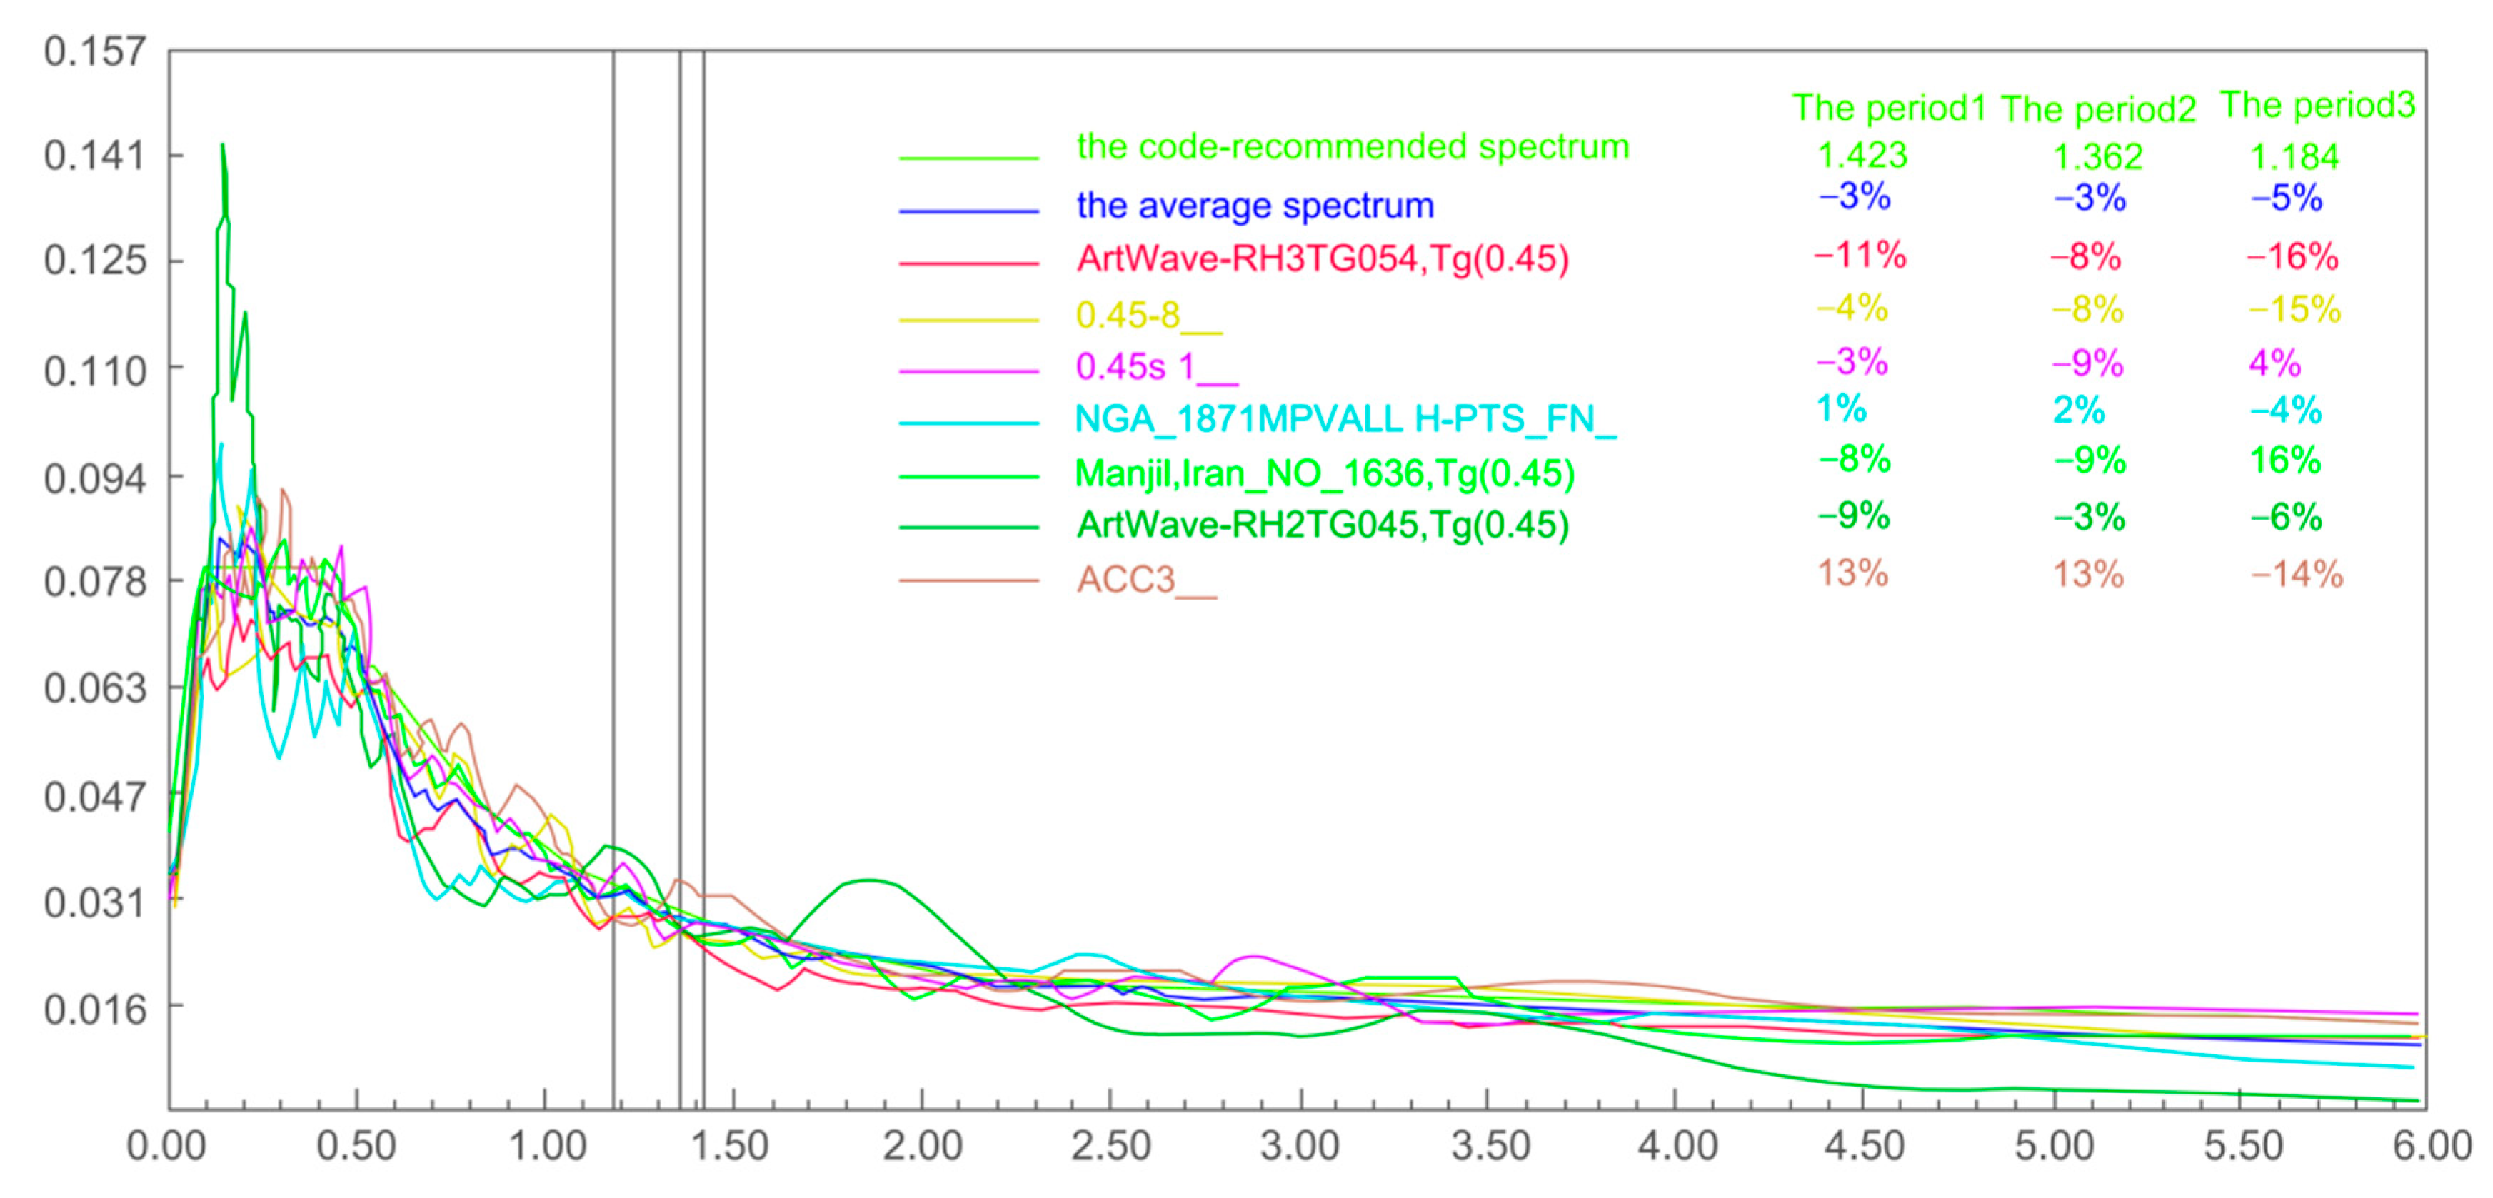Click The period3 column header
The width and height of the screenshot is (2493, 1198).
pos(2317,106)
